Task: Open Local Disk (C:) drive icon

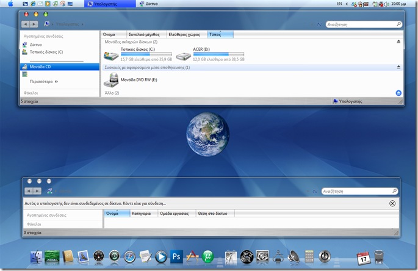Action: click(111, 56)
